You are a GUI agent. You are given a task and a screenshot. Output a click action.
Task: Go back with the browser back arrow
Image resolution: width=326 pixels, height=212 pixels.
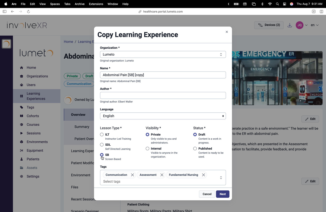[12, 12]
